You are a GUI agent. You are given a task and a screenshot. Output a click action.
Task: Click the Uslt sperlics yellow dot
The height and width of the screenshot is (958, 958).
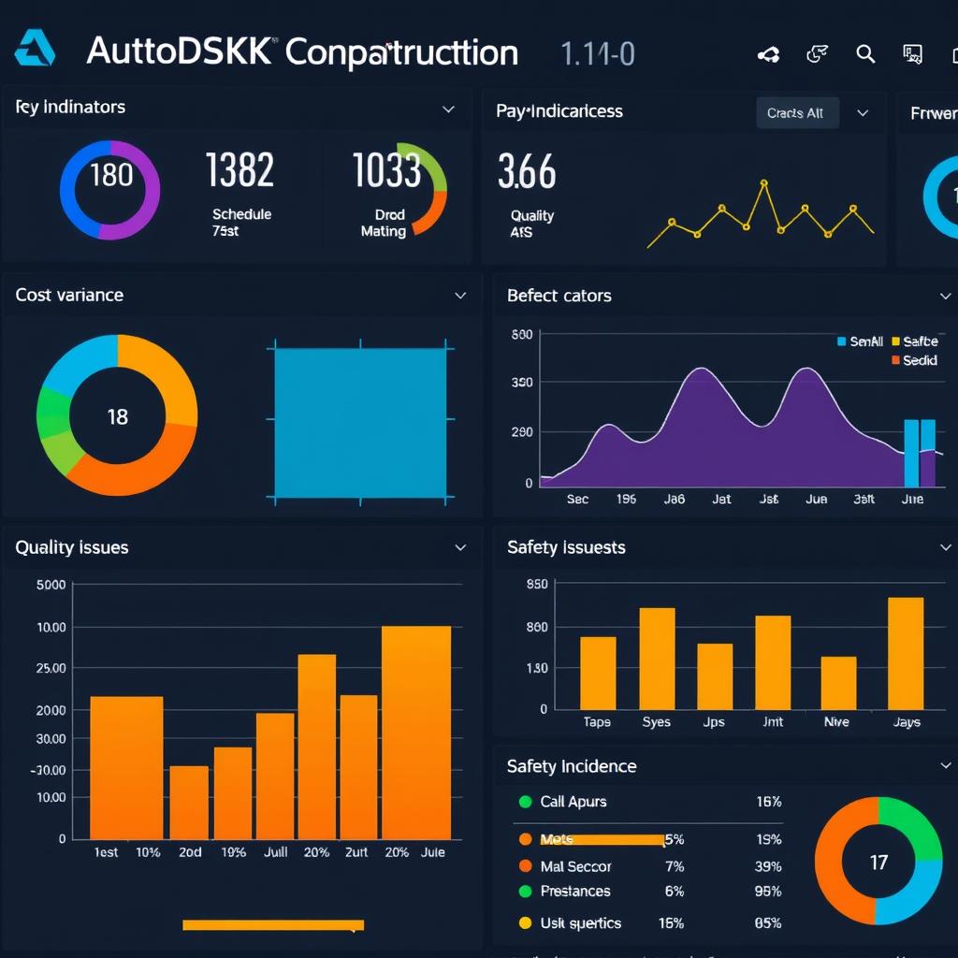tap(525, 922)
